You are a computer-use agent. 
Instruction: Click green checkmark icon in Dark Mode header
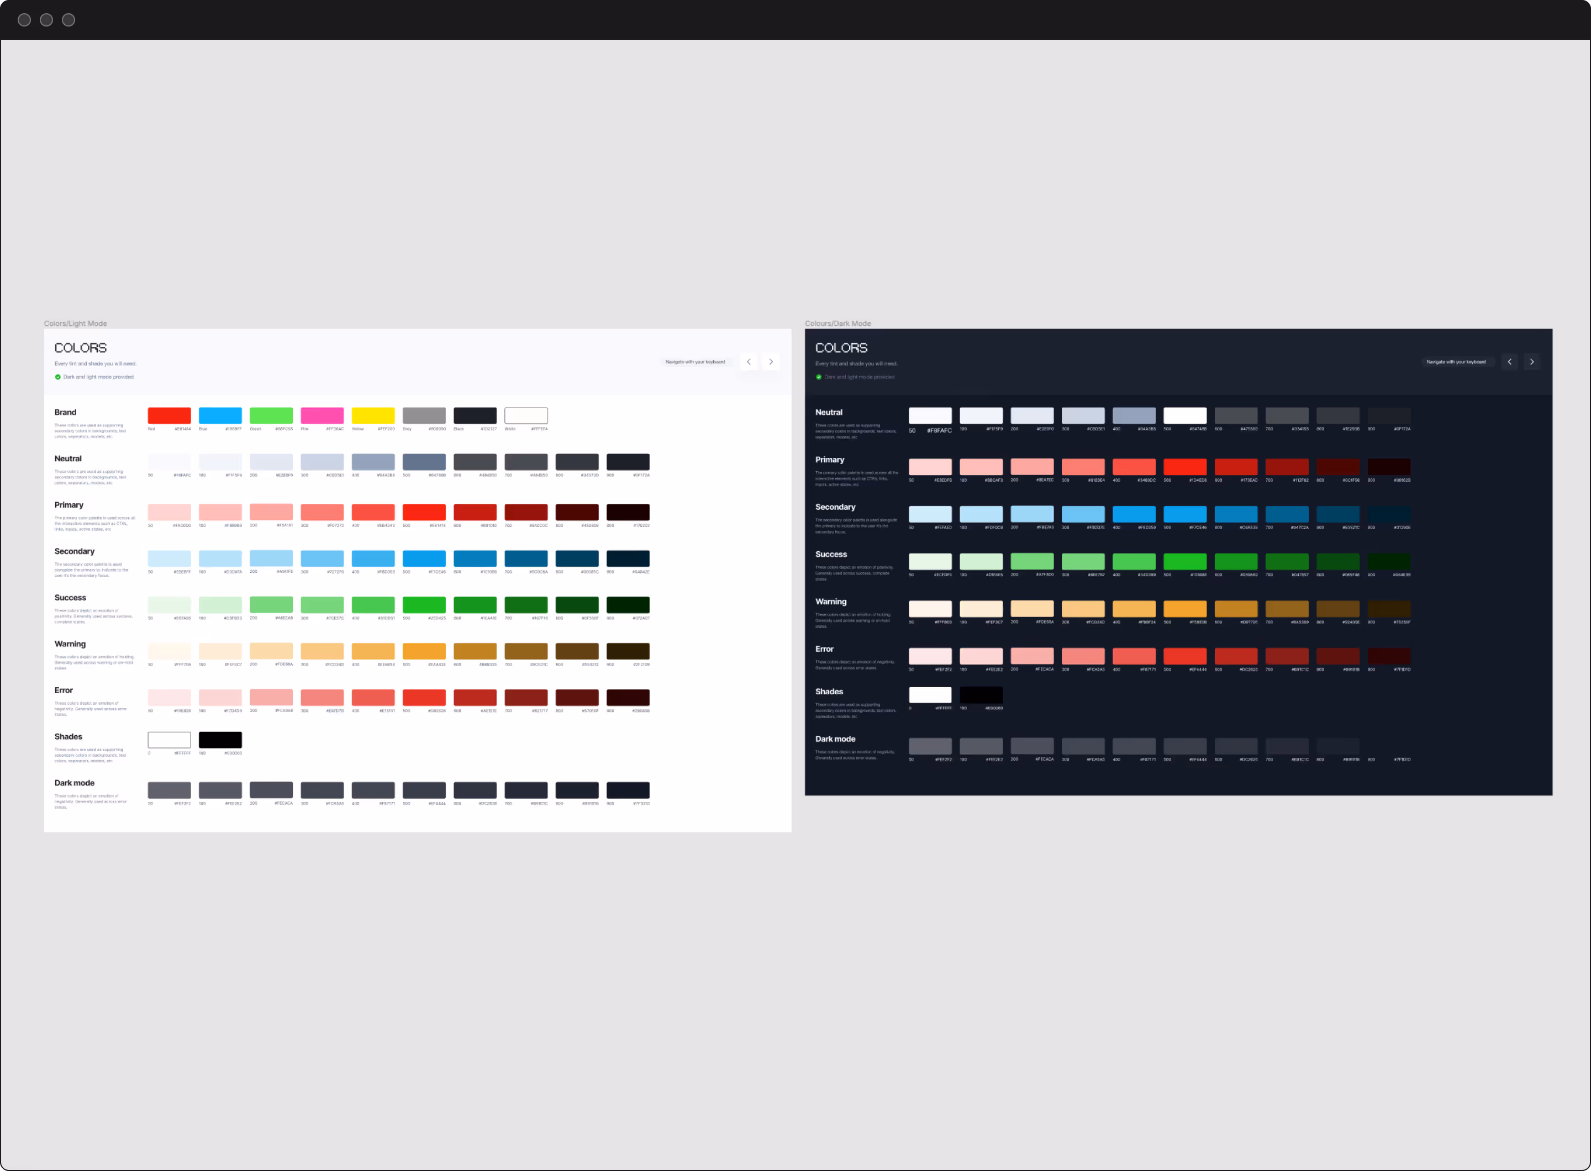tap(819, 377)
